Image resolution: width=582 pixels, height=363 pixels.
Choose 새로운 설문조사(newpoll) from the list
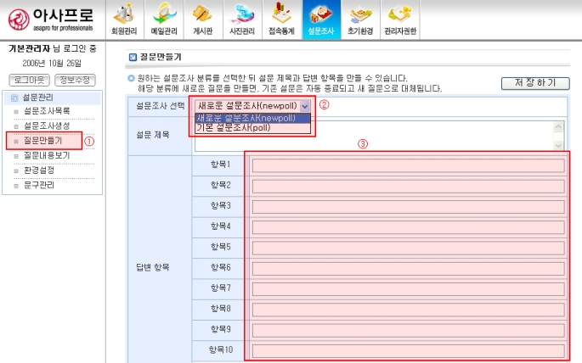coord(246,118)
